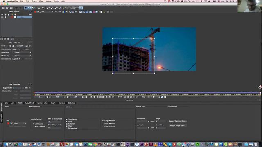Track forwards from the Track controls
The width and height of the screenshot is (262, 147).
137,97
